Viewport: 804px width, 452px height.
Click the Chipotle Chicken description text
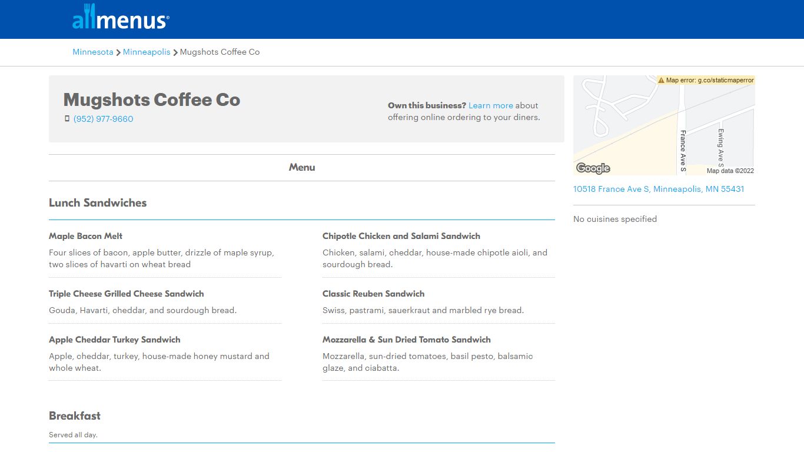(435, 258)
